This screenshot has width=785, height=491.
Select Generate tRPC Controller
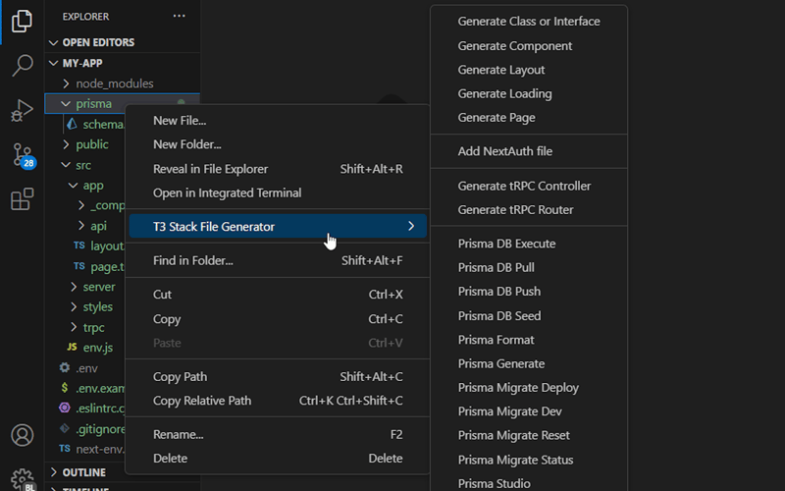pyautogui.click(x=529, y=186)
